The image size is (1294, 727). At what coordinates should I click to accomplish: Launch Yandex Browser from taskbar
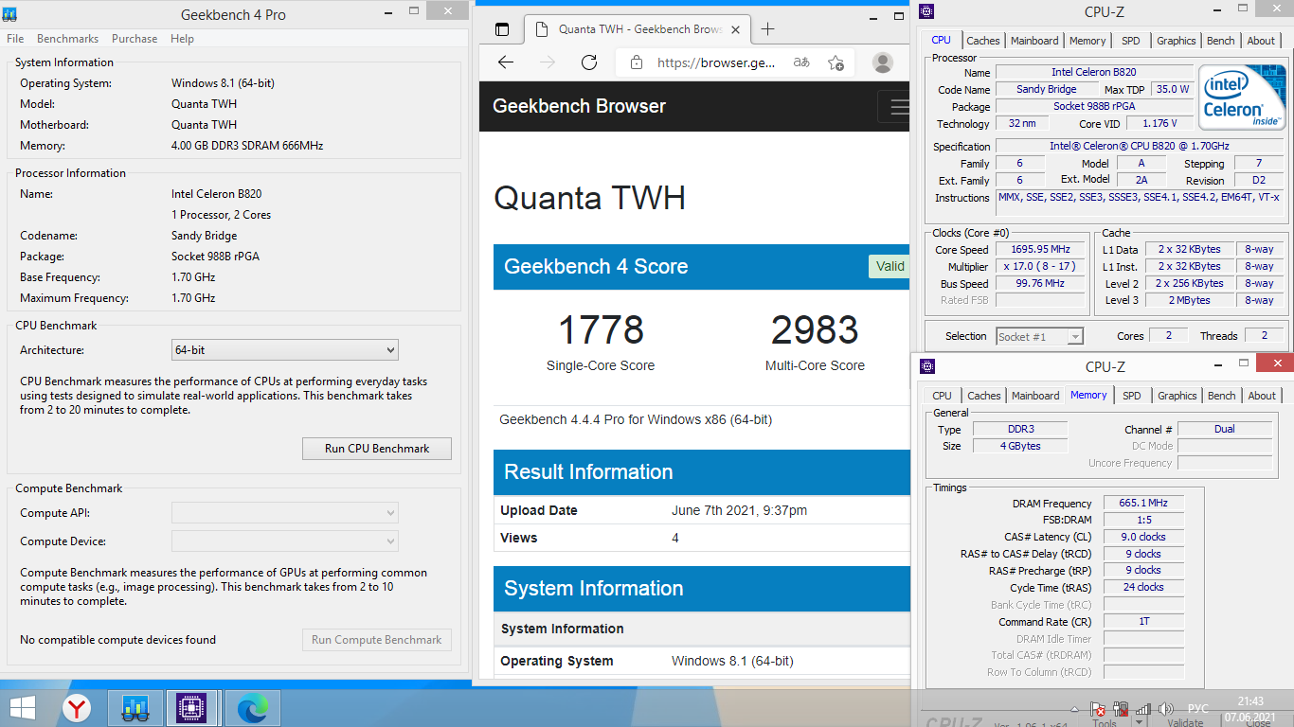[x=77, y=707]
